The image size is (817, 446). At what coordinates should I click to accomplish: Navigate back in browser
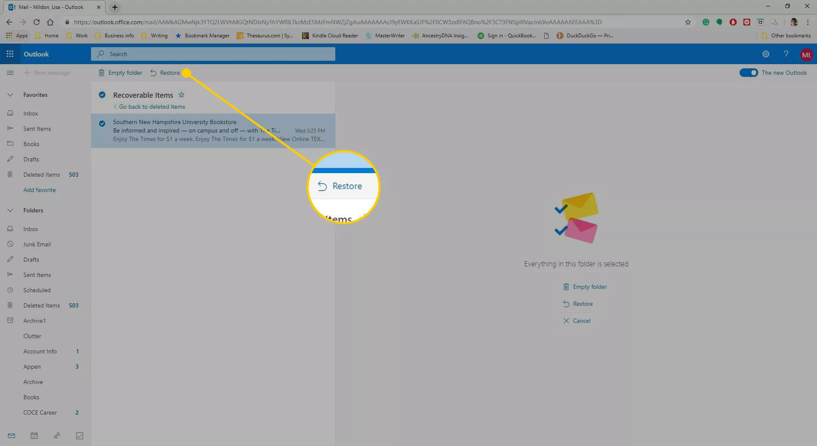coord(9,22)
